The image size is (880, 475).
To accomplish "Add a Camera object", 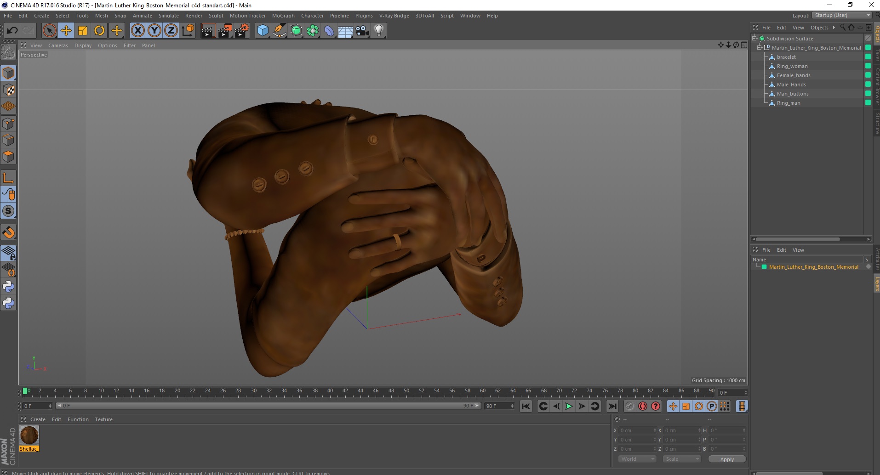I will click(x=362, y=31).
